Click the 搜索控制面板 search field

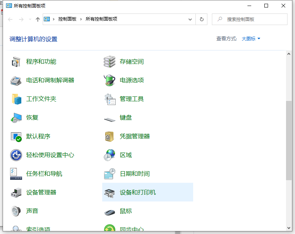click(249, 19)
